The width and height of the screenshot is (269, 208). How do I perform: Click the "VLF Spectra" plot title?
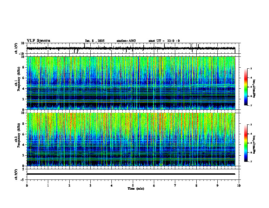point(38,41)
